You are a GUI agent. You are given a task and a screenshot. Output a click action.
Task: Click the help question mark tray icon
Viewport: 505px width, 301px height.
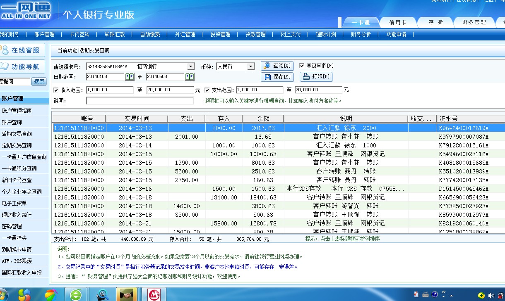[x=435, y=294]
